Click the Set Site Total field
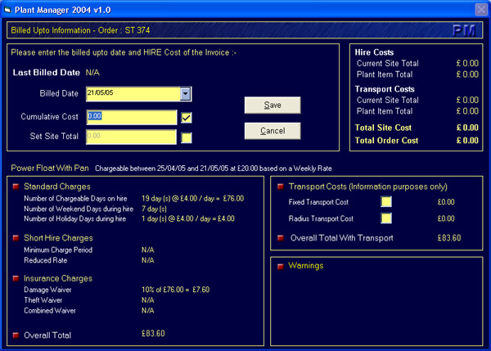 tap(131, 137)
